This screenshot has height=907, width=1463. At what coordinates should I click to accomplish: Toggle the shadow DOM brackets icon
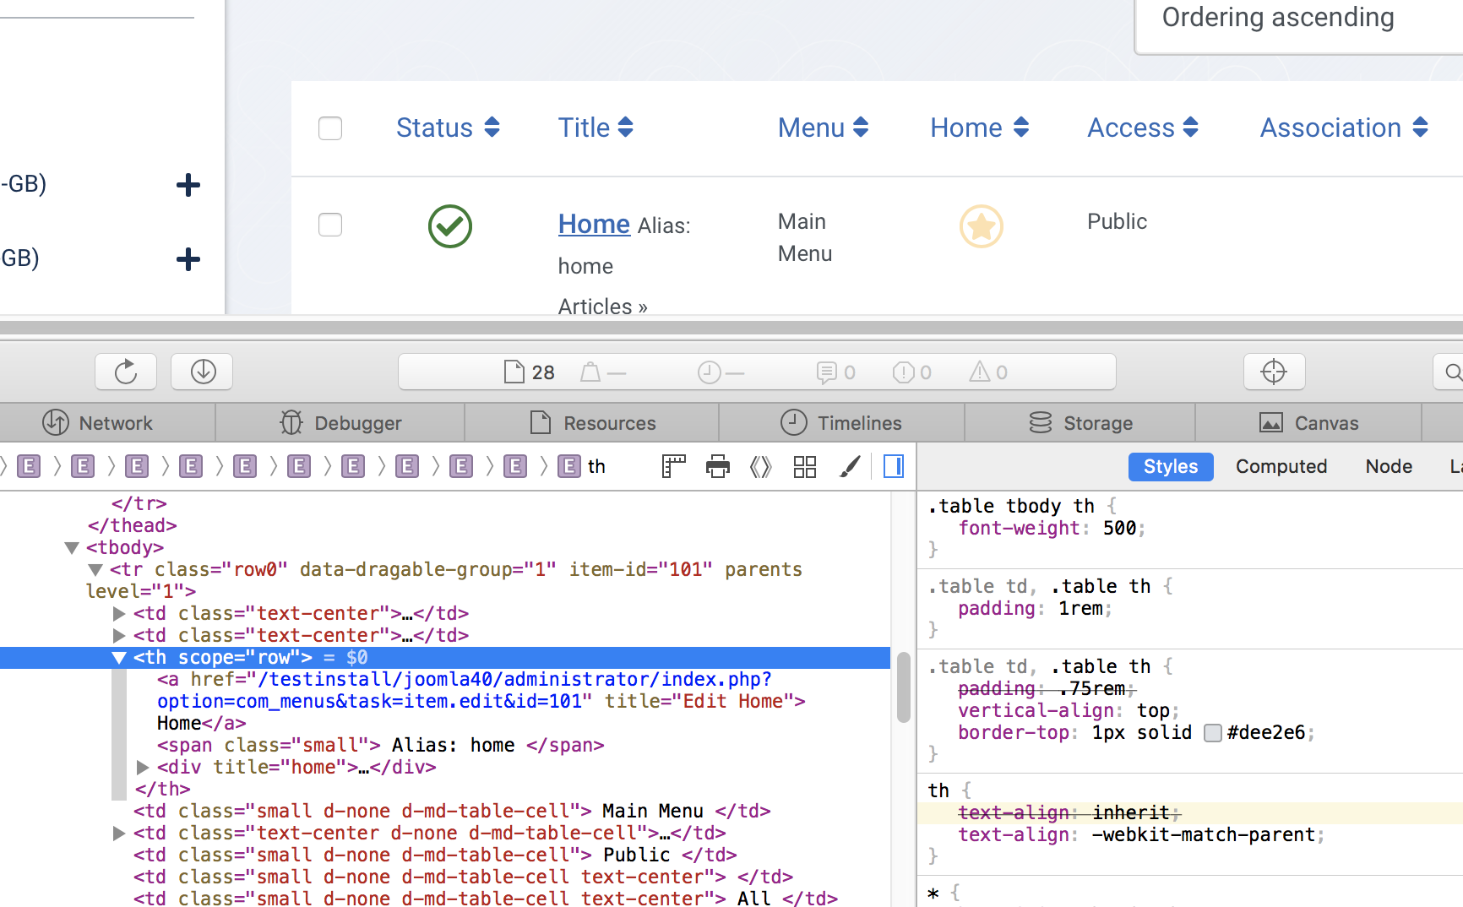pos(761,466)
